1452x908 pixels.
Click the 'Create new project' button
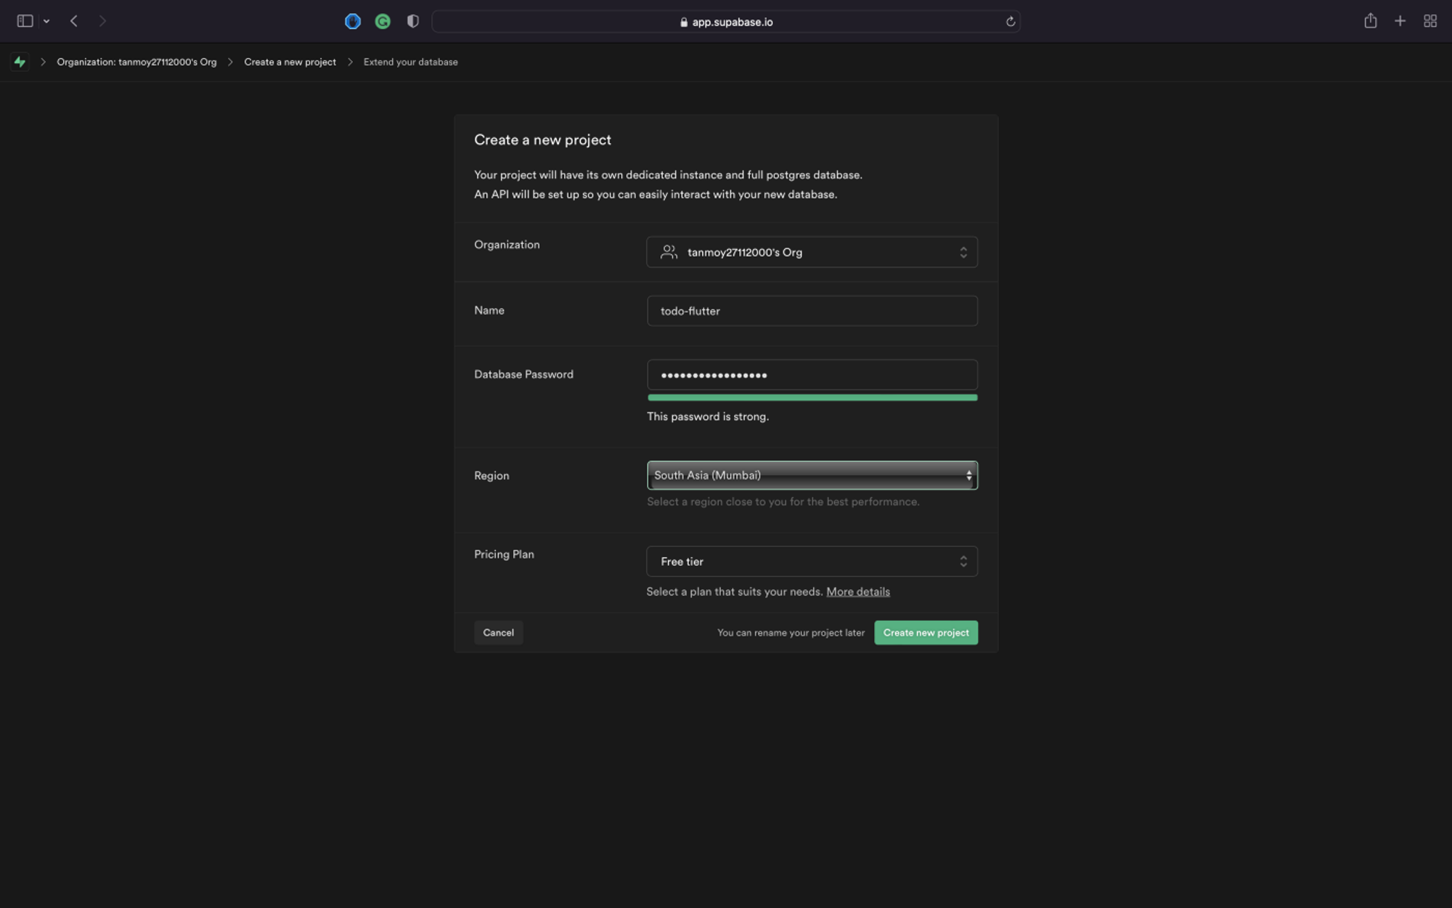click(926, 633)
